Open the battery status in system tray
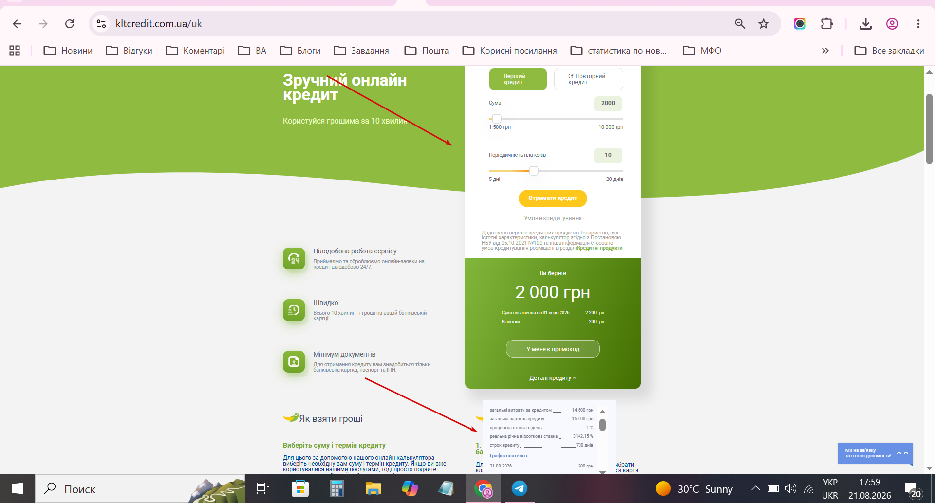Viewport: 935px width, 503px height. pos(773,488)
